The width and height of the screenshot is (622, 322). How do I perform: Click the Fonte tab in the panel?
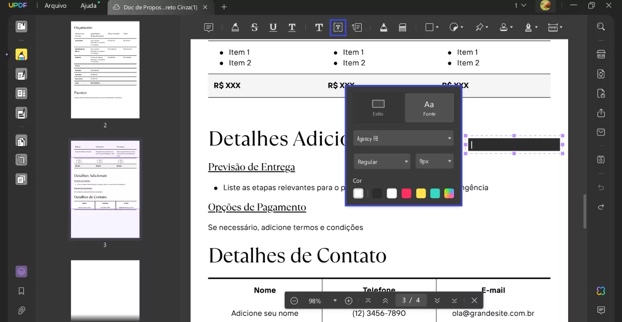click(x=429, y=107)
